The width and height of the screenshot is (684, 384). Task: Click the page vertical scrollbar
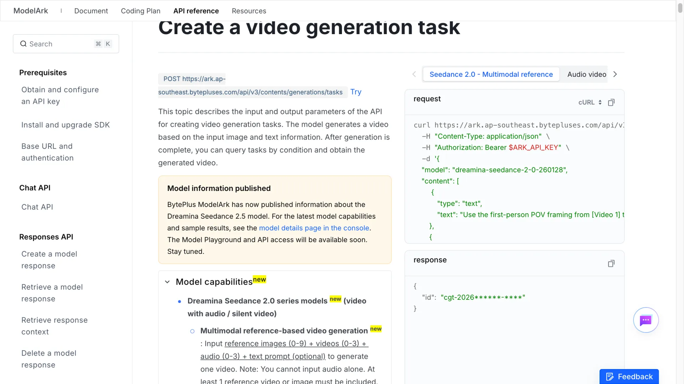click(680, 192)
